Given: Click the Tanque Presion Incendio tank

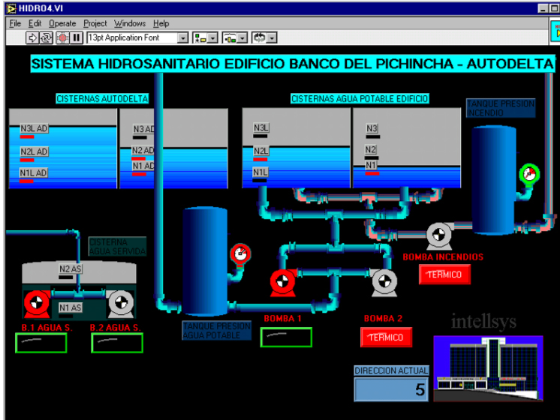Looking at the screenshot, I should pos(493,180).
